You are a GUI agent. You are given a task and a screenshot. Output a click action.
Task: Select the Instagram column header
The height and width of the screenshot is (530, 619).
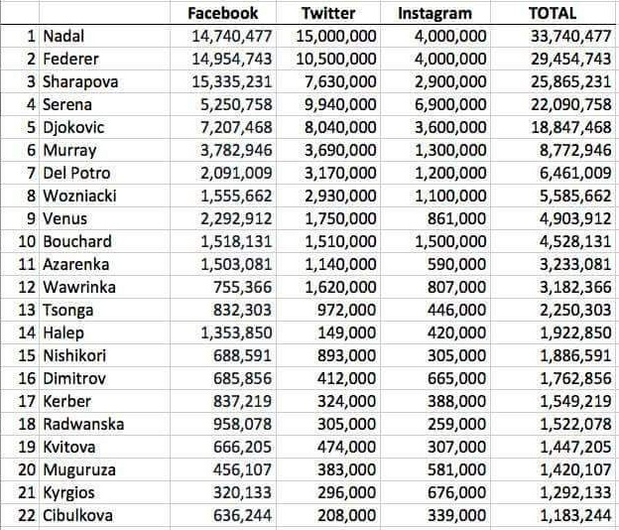point(434,13)
